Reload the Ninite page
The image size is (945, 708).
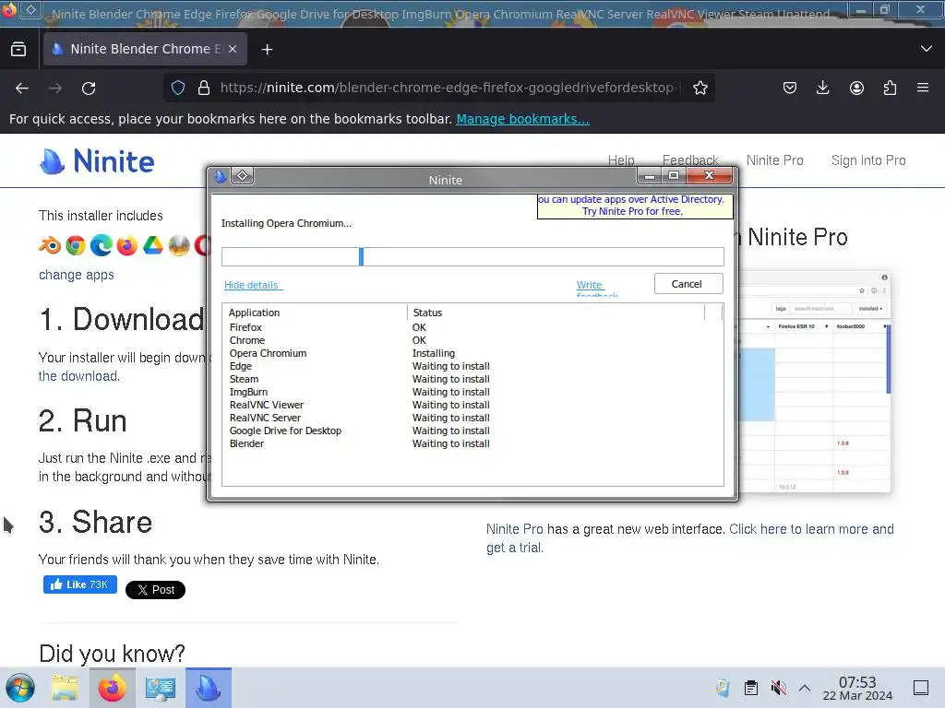pos(89,88)
